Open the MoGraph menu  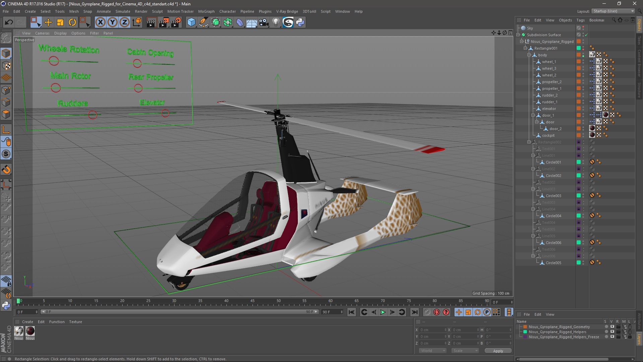[206, 11]
